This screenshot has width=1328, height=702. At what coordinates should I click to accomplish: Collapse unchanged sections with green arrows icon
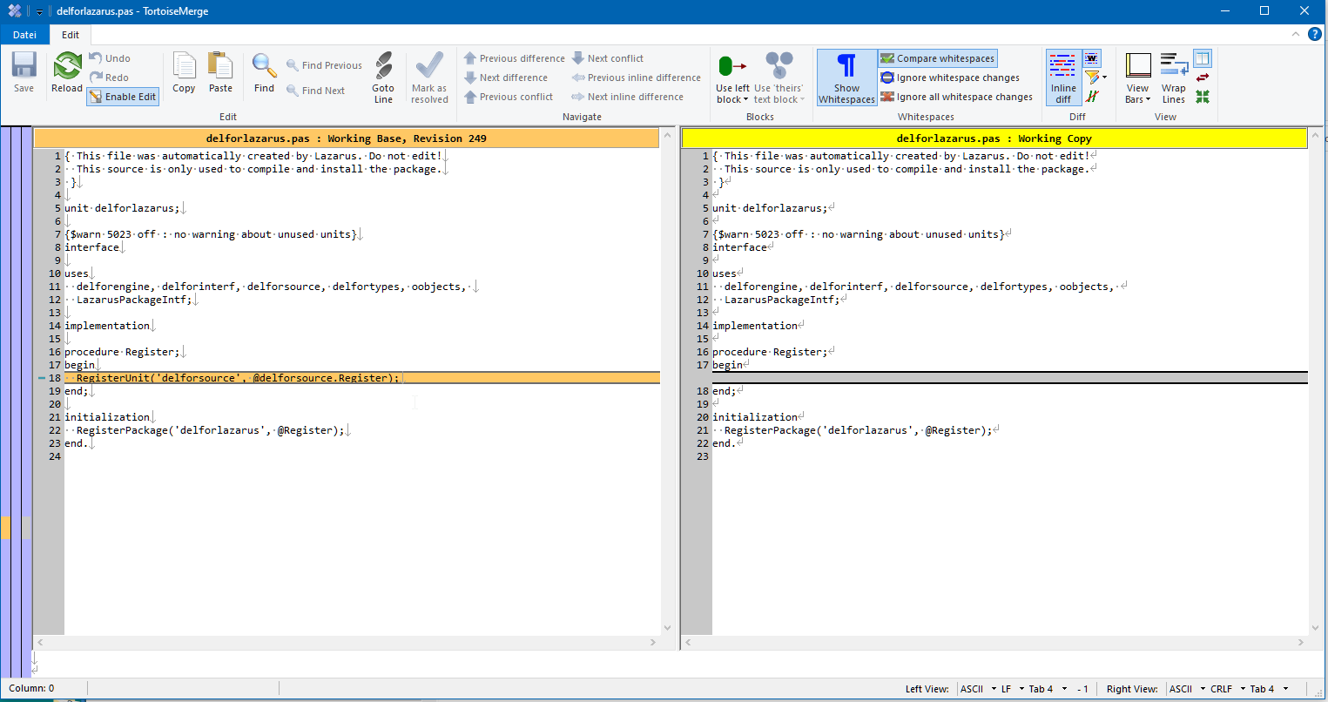point(1203,97)
